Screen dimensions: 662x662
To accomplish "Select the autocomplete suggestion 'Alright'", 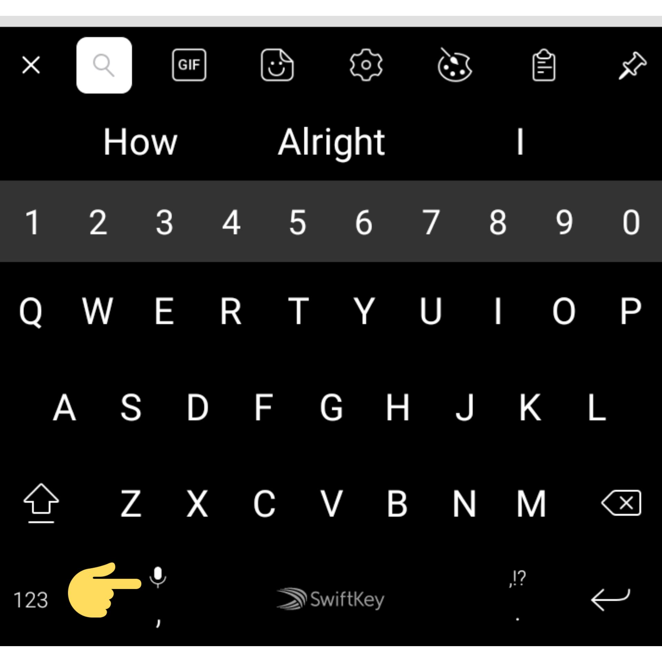I will pyautogui.click(x=330, y=141).
